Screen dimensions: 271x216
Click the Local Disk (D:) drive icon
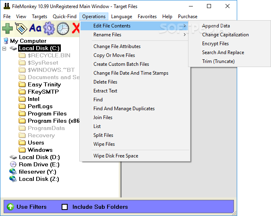pyautogui.click(x=13, y=157)
